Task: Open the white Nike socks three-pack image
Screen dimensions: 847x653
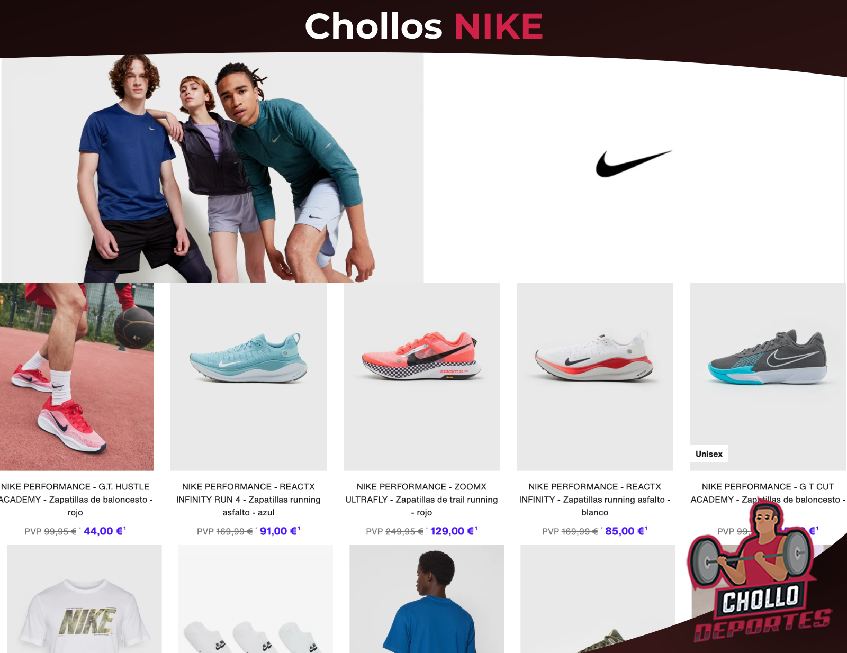Action: click(x=256, y=598)
